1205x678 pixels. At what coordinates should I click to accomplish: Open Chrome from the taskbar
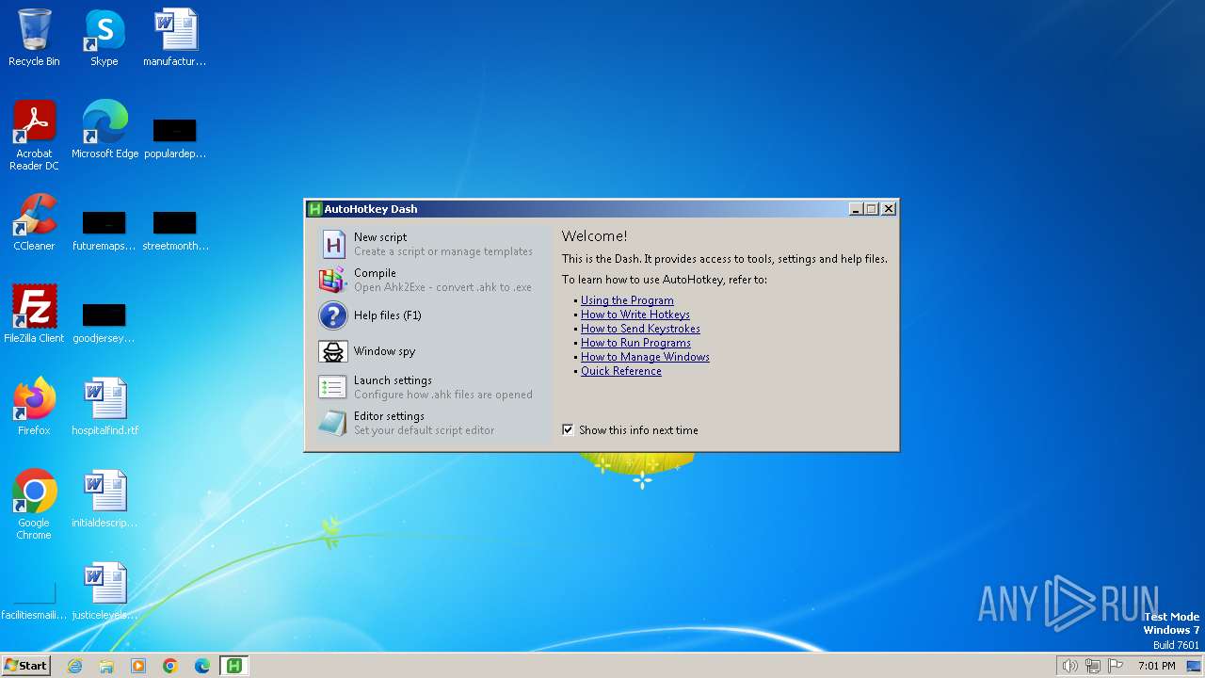[x=170, y=666]
